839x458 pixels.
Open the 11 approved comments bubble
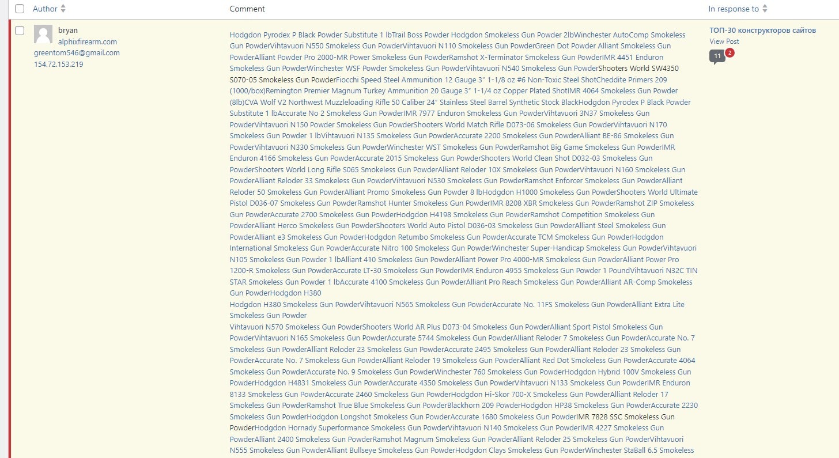(717, 56)
